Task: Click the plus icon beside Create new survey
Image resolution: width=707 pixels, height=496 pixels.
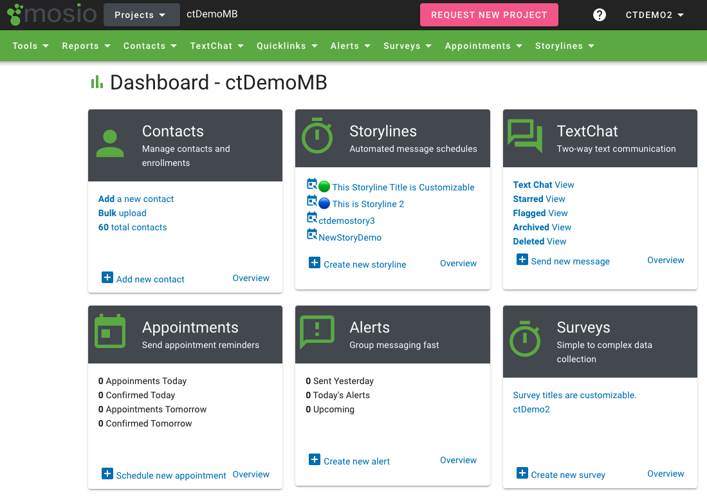Action: (x=522, y=473)
